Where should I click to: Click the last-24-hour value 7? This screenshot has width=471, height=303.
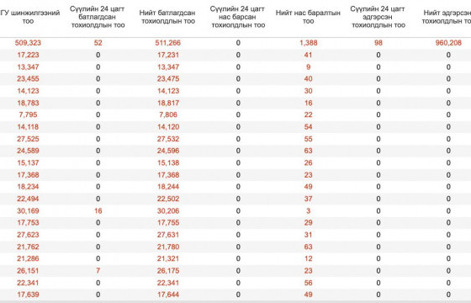(x=98, y=271)
